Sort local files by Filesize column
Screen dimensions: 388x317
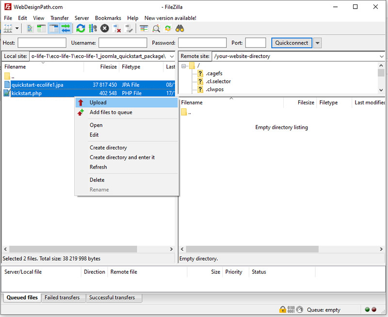[x=101, y=67]
